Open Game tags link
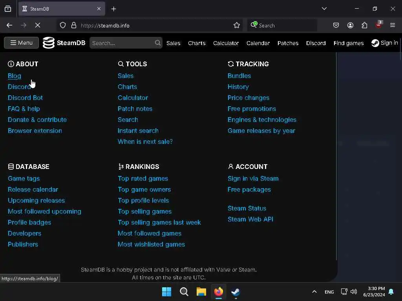 [24, 178]
